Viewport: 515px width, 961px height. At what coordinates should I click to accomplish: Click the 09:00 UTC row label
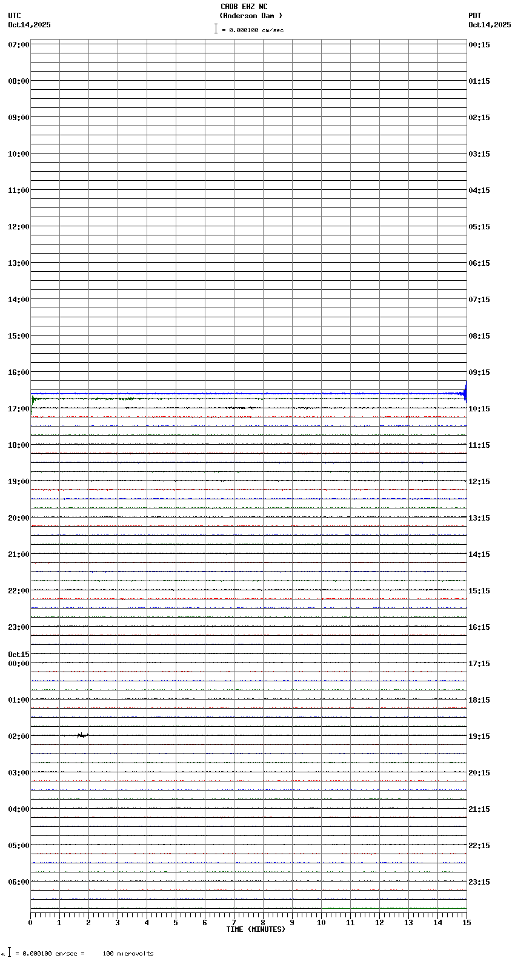[19, 118]
